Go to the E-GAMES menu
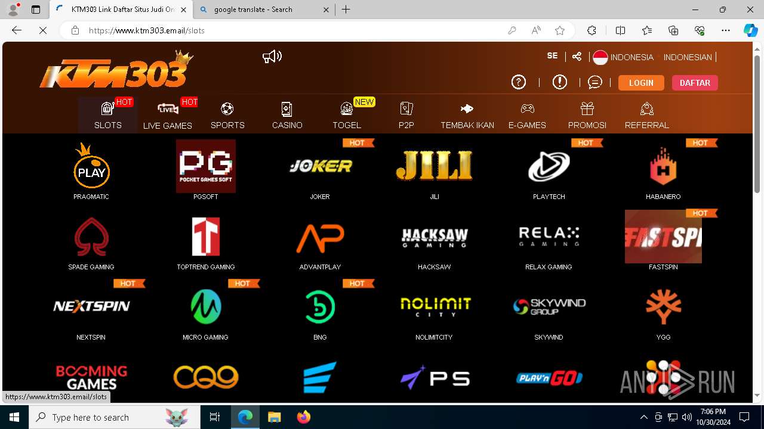 click(x=527, y=115)
